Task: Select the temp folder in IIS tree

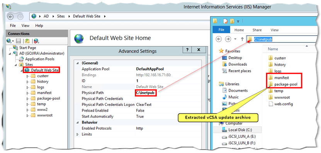Action: [x=41, y=104]
